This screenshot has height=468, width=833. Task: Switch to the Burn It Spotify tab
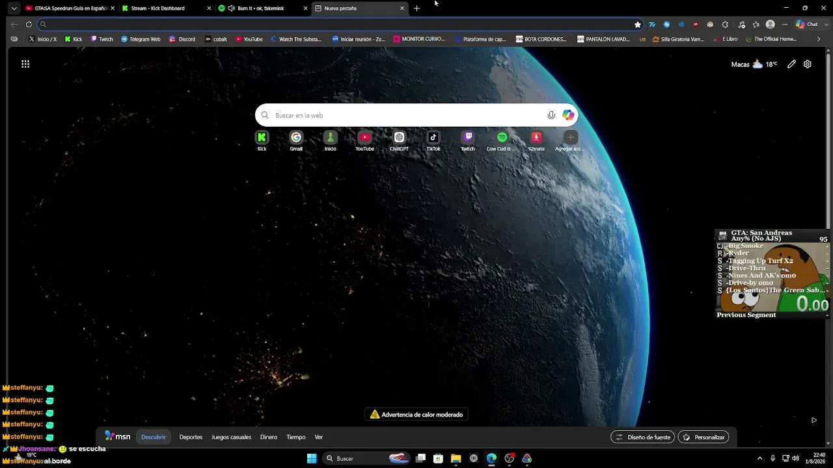click(263, 8)
